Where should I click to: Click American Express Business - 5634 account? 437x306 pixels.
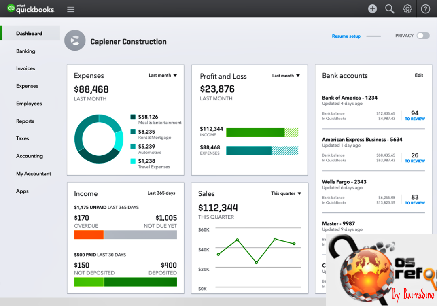pos(362,139)
